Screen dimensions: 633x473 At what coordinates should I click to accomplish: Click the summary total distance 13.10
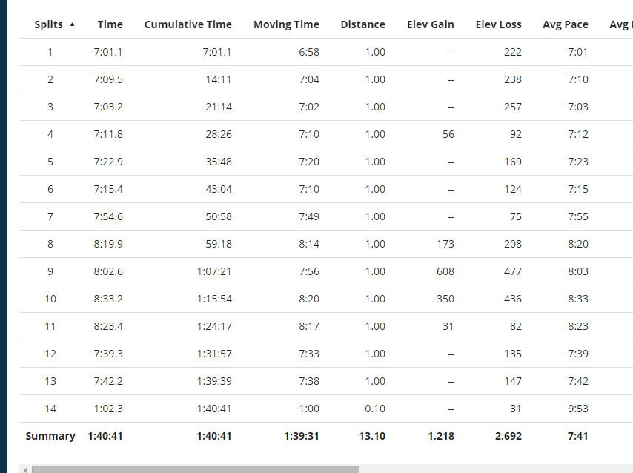point(372,436)
